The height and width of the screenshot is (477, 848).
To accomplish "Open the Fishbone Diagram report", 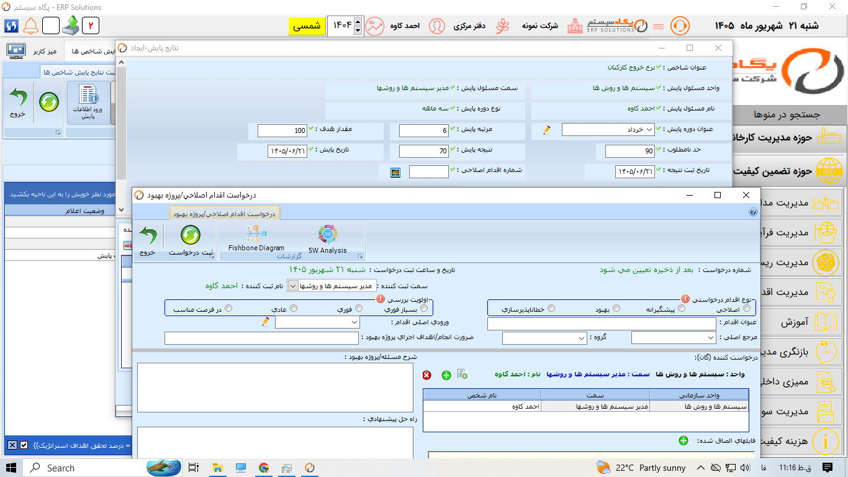I will 256,238.
